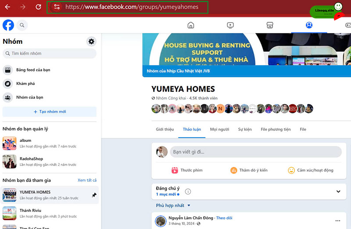This screenshot has height=229, width=351.
Task: Select the Groups tab icon
Action: tap(309, 25)
